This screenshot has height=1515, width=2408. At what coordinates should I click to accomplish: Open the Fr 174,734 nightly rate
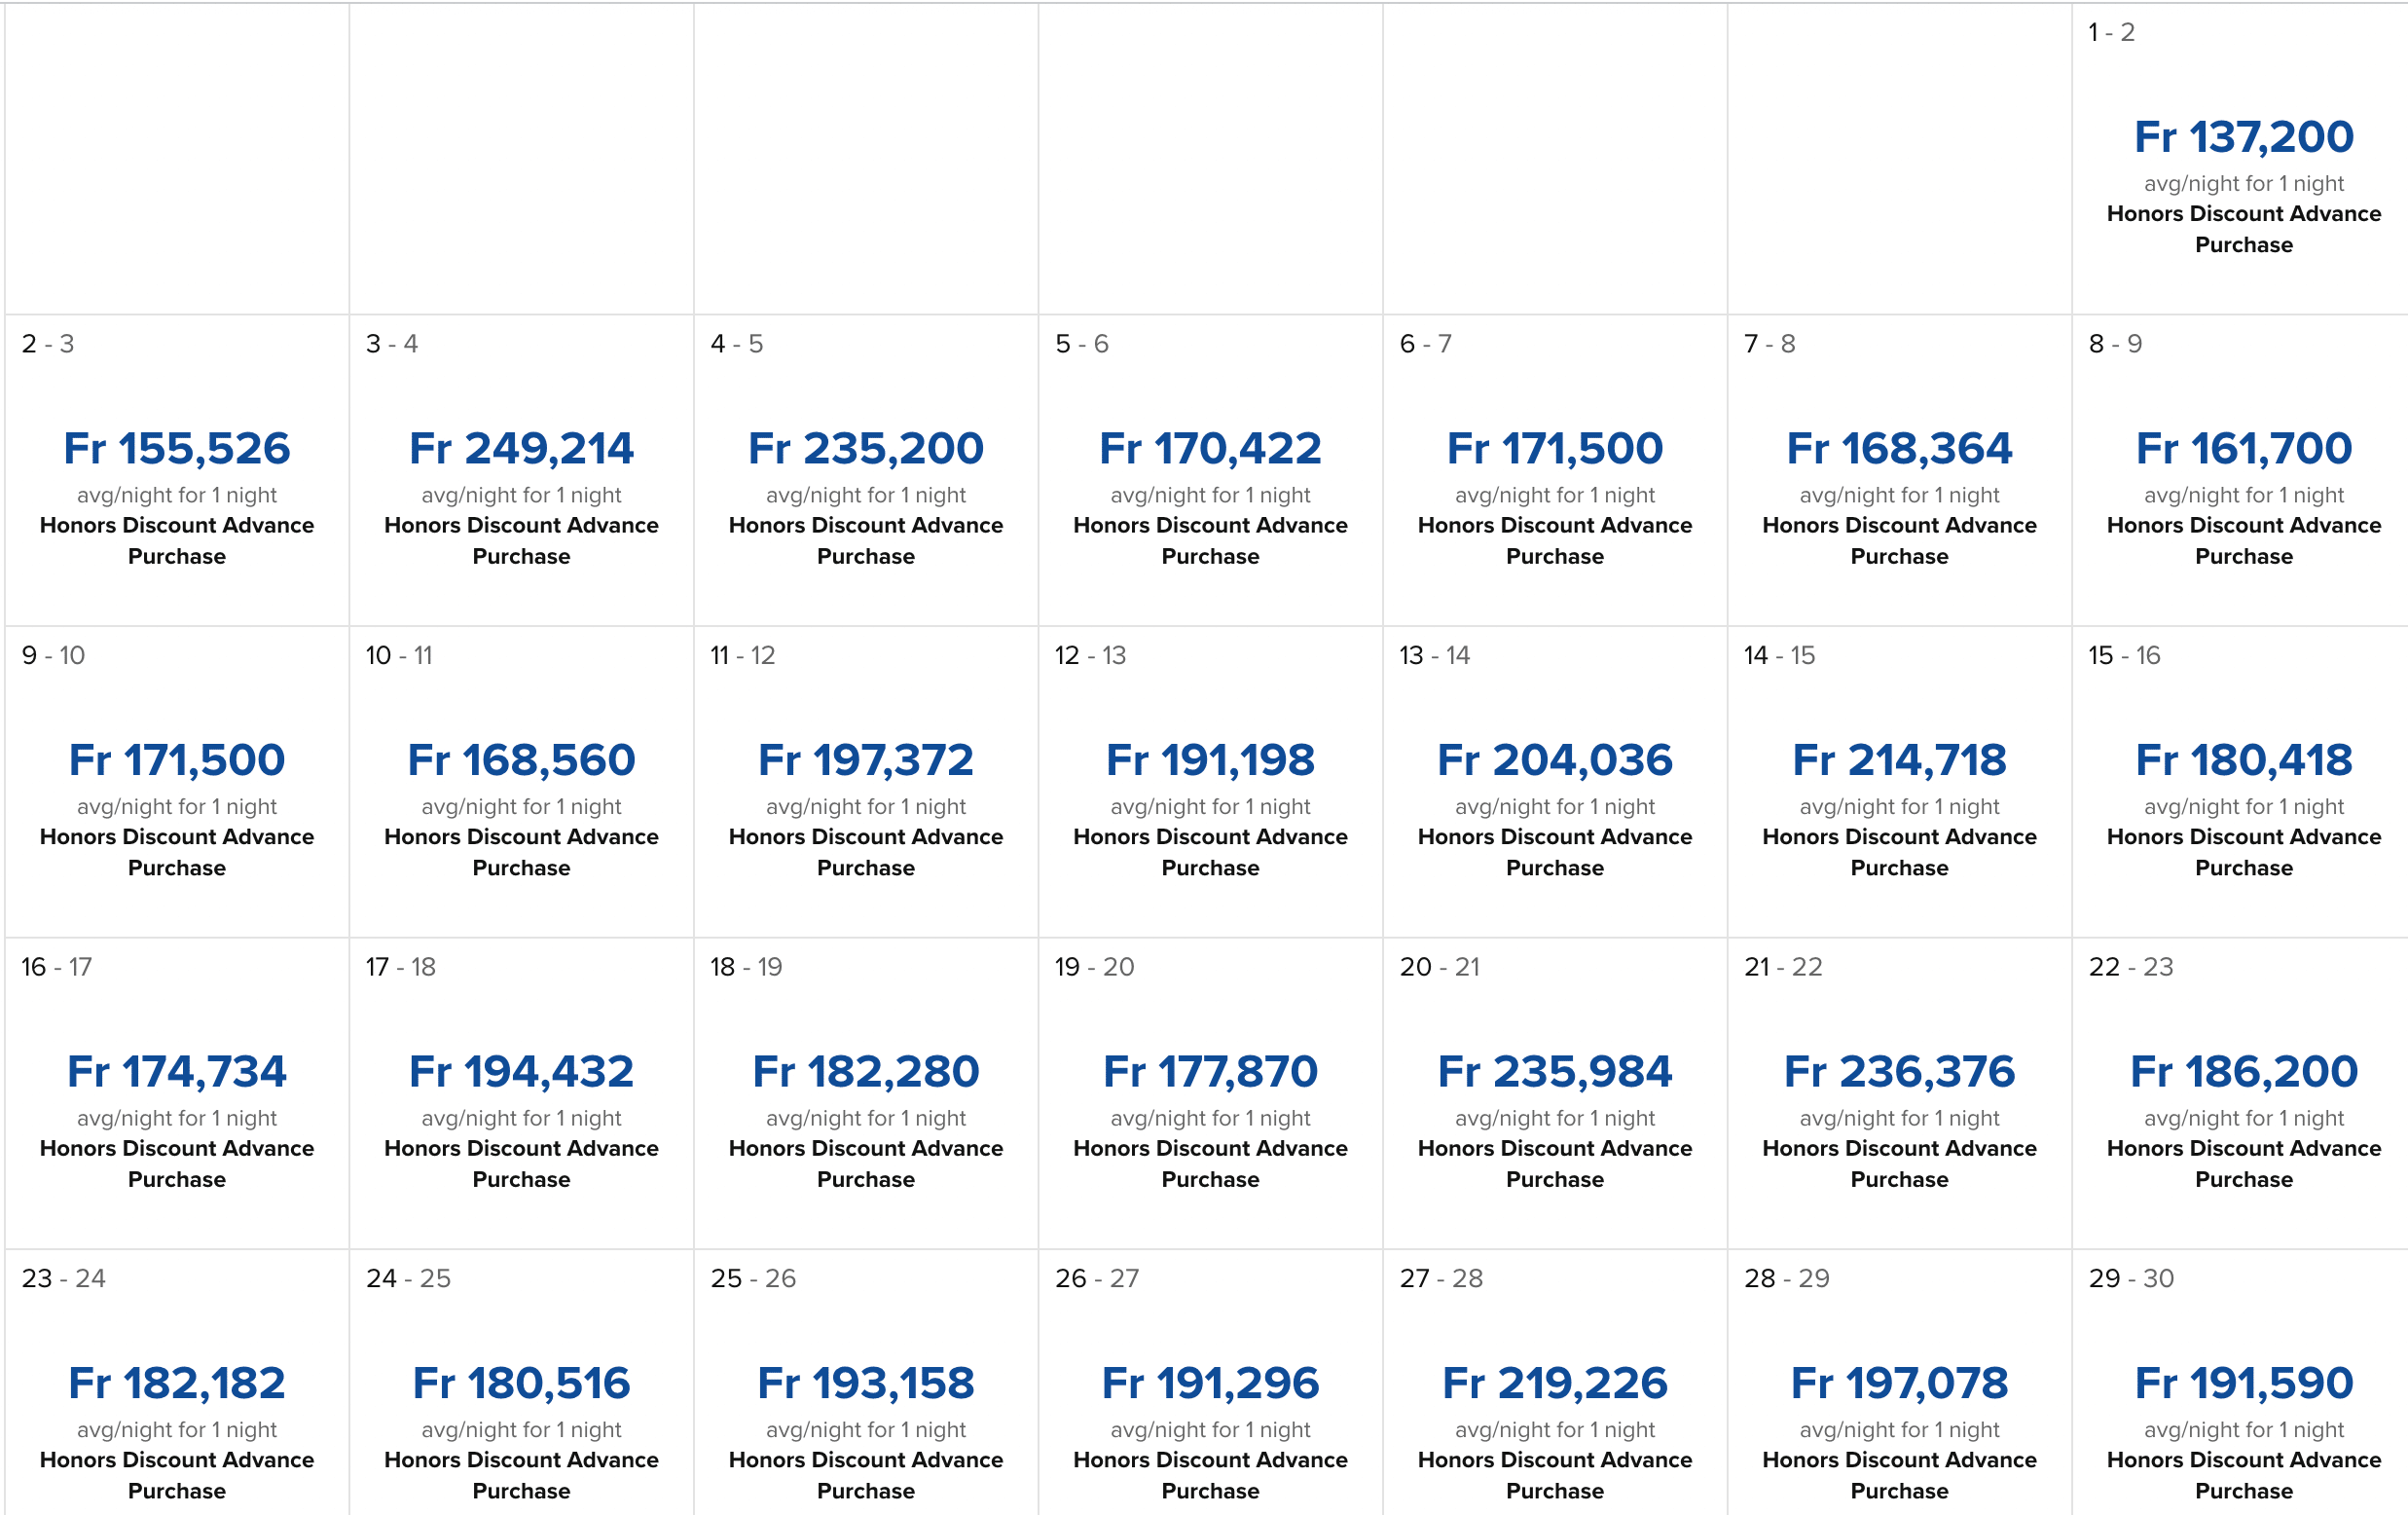click(x=177, y=1072)
